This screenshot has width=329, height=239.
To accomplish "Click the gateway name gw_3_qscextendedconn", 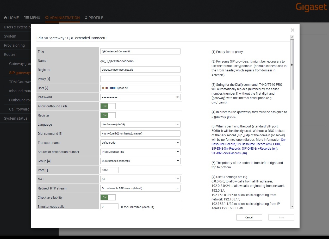I will (117, 61).
